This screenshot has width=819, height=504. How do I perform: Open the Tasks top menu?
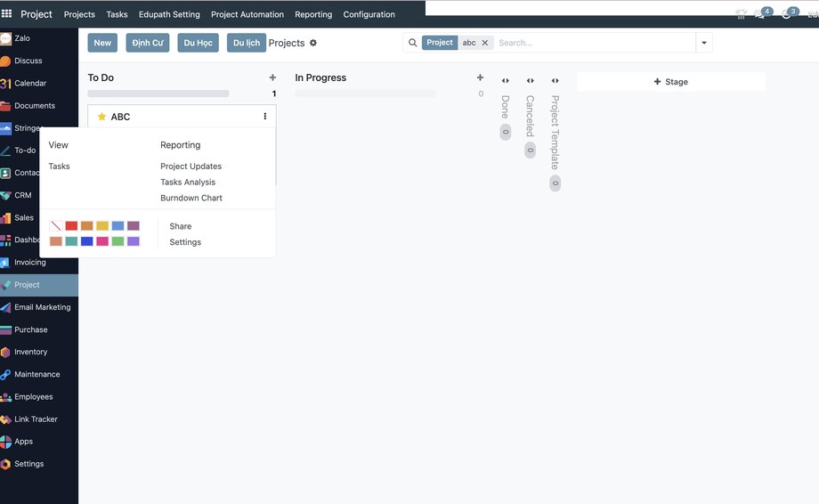[x=117, y=14]
